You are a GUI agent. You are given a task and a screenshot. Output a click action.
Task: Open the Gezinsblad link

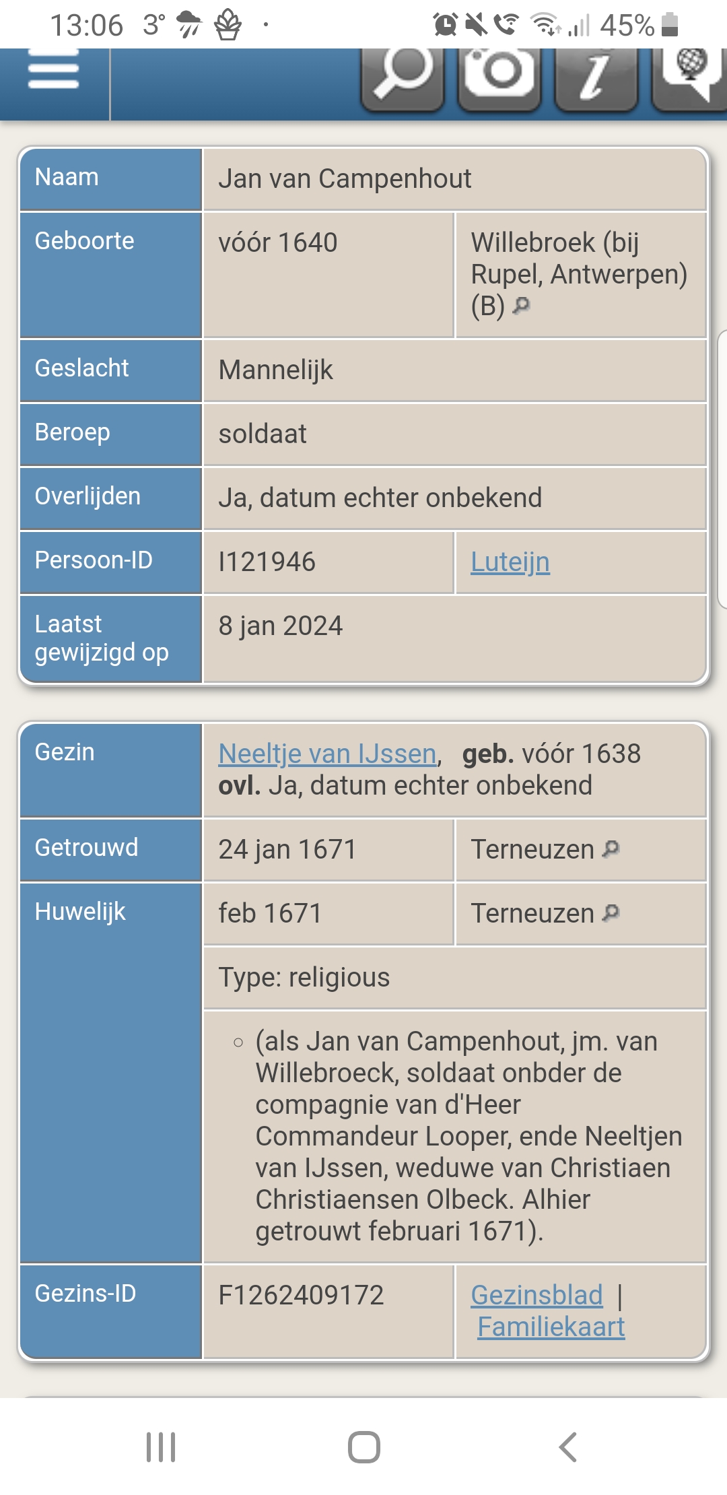tap(536, 1295)
